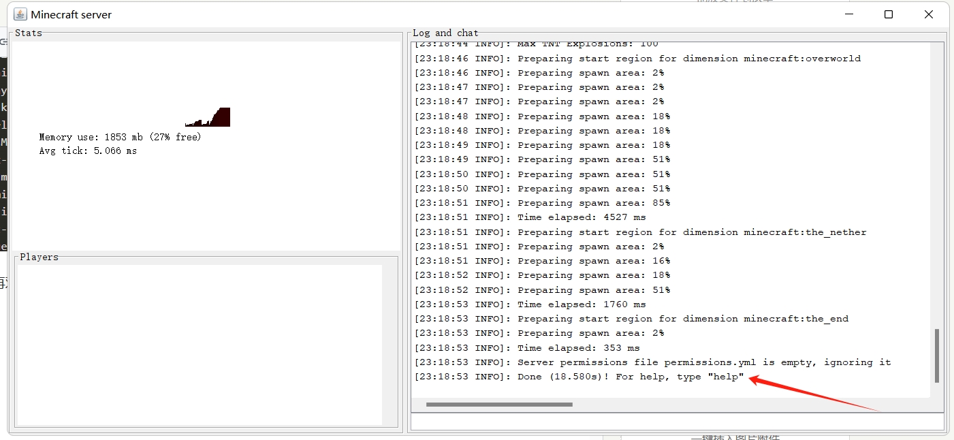Click the log's vertical scrollbar thumb
This screenshot has height=440, width=954.
pos(937,356)
